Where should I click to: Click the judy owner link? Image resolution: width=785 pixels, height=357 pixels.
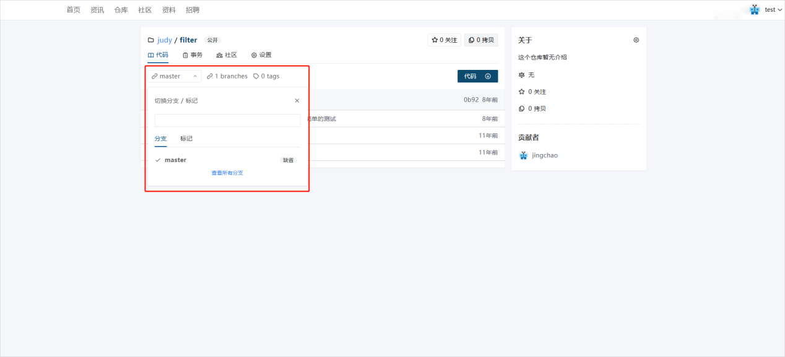coord(164,40)
